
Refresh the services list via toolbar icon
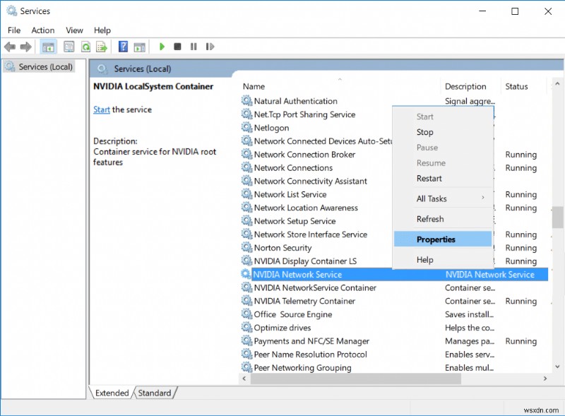[x=85, y=47]
